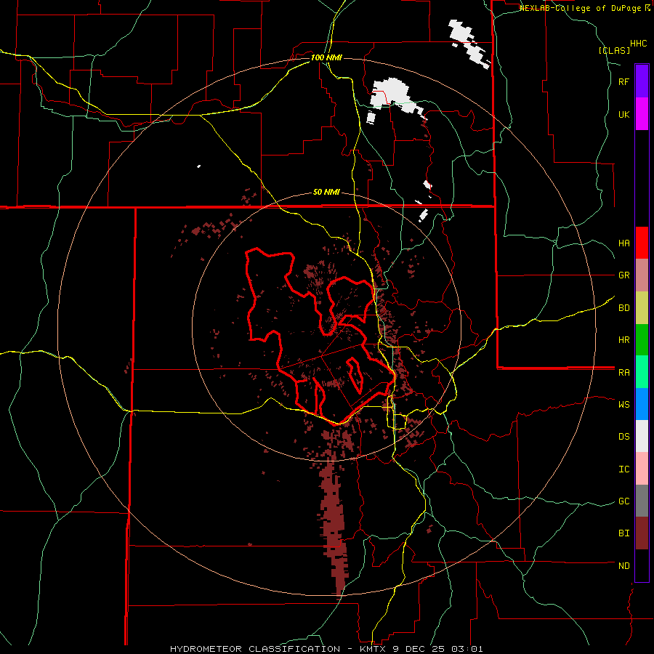Viewport: 654px width, 654px height.
Task: Click the 9 DEC 25 date text
Action: 419,649
